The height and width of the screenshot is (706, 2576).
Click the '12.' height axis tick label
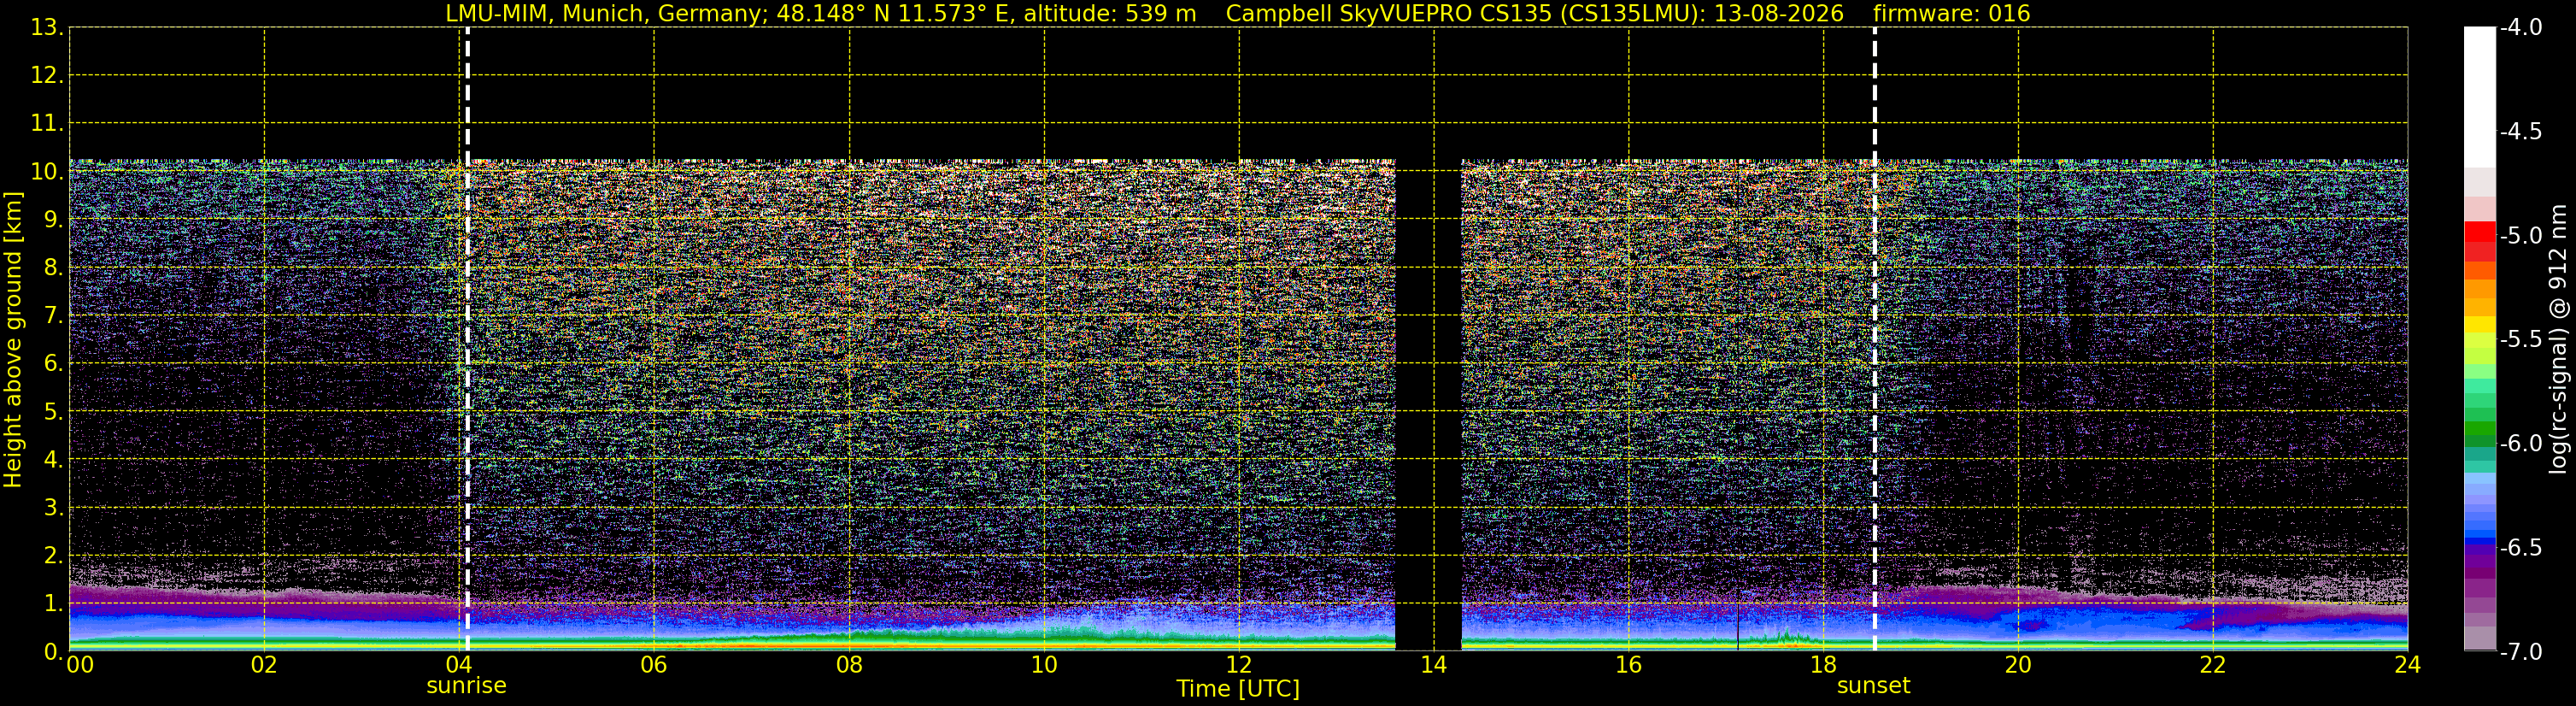[47, 76]
